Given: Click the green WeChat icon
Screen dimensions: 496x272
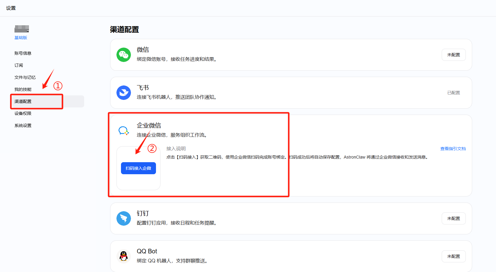Looking at the screenshot, I should coord(124,55).
